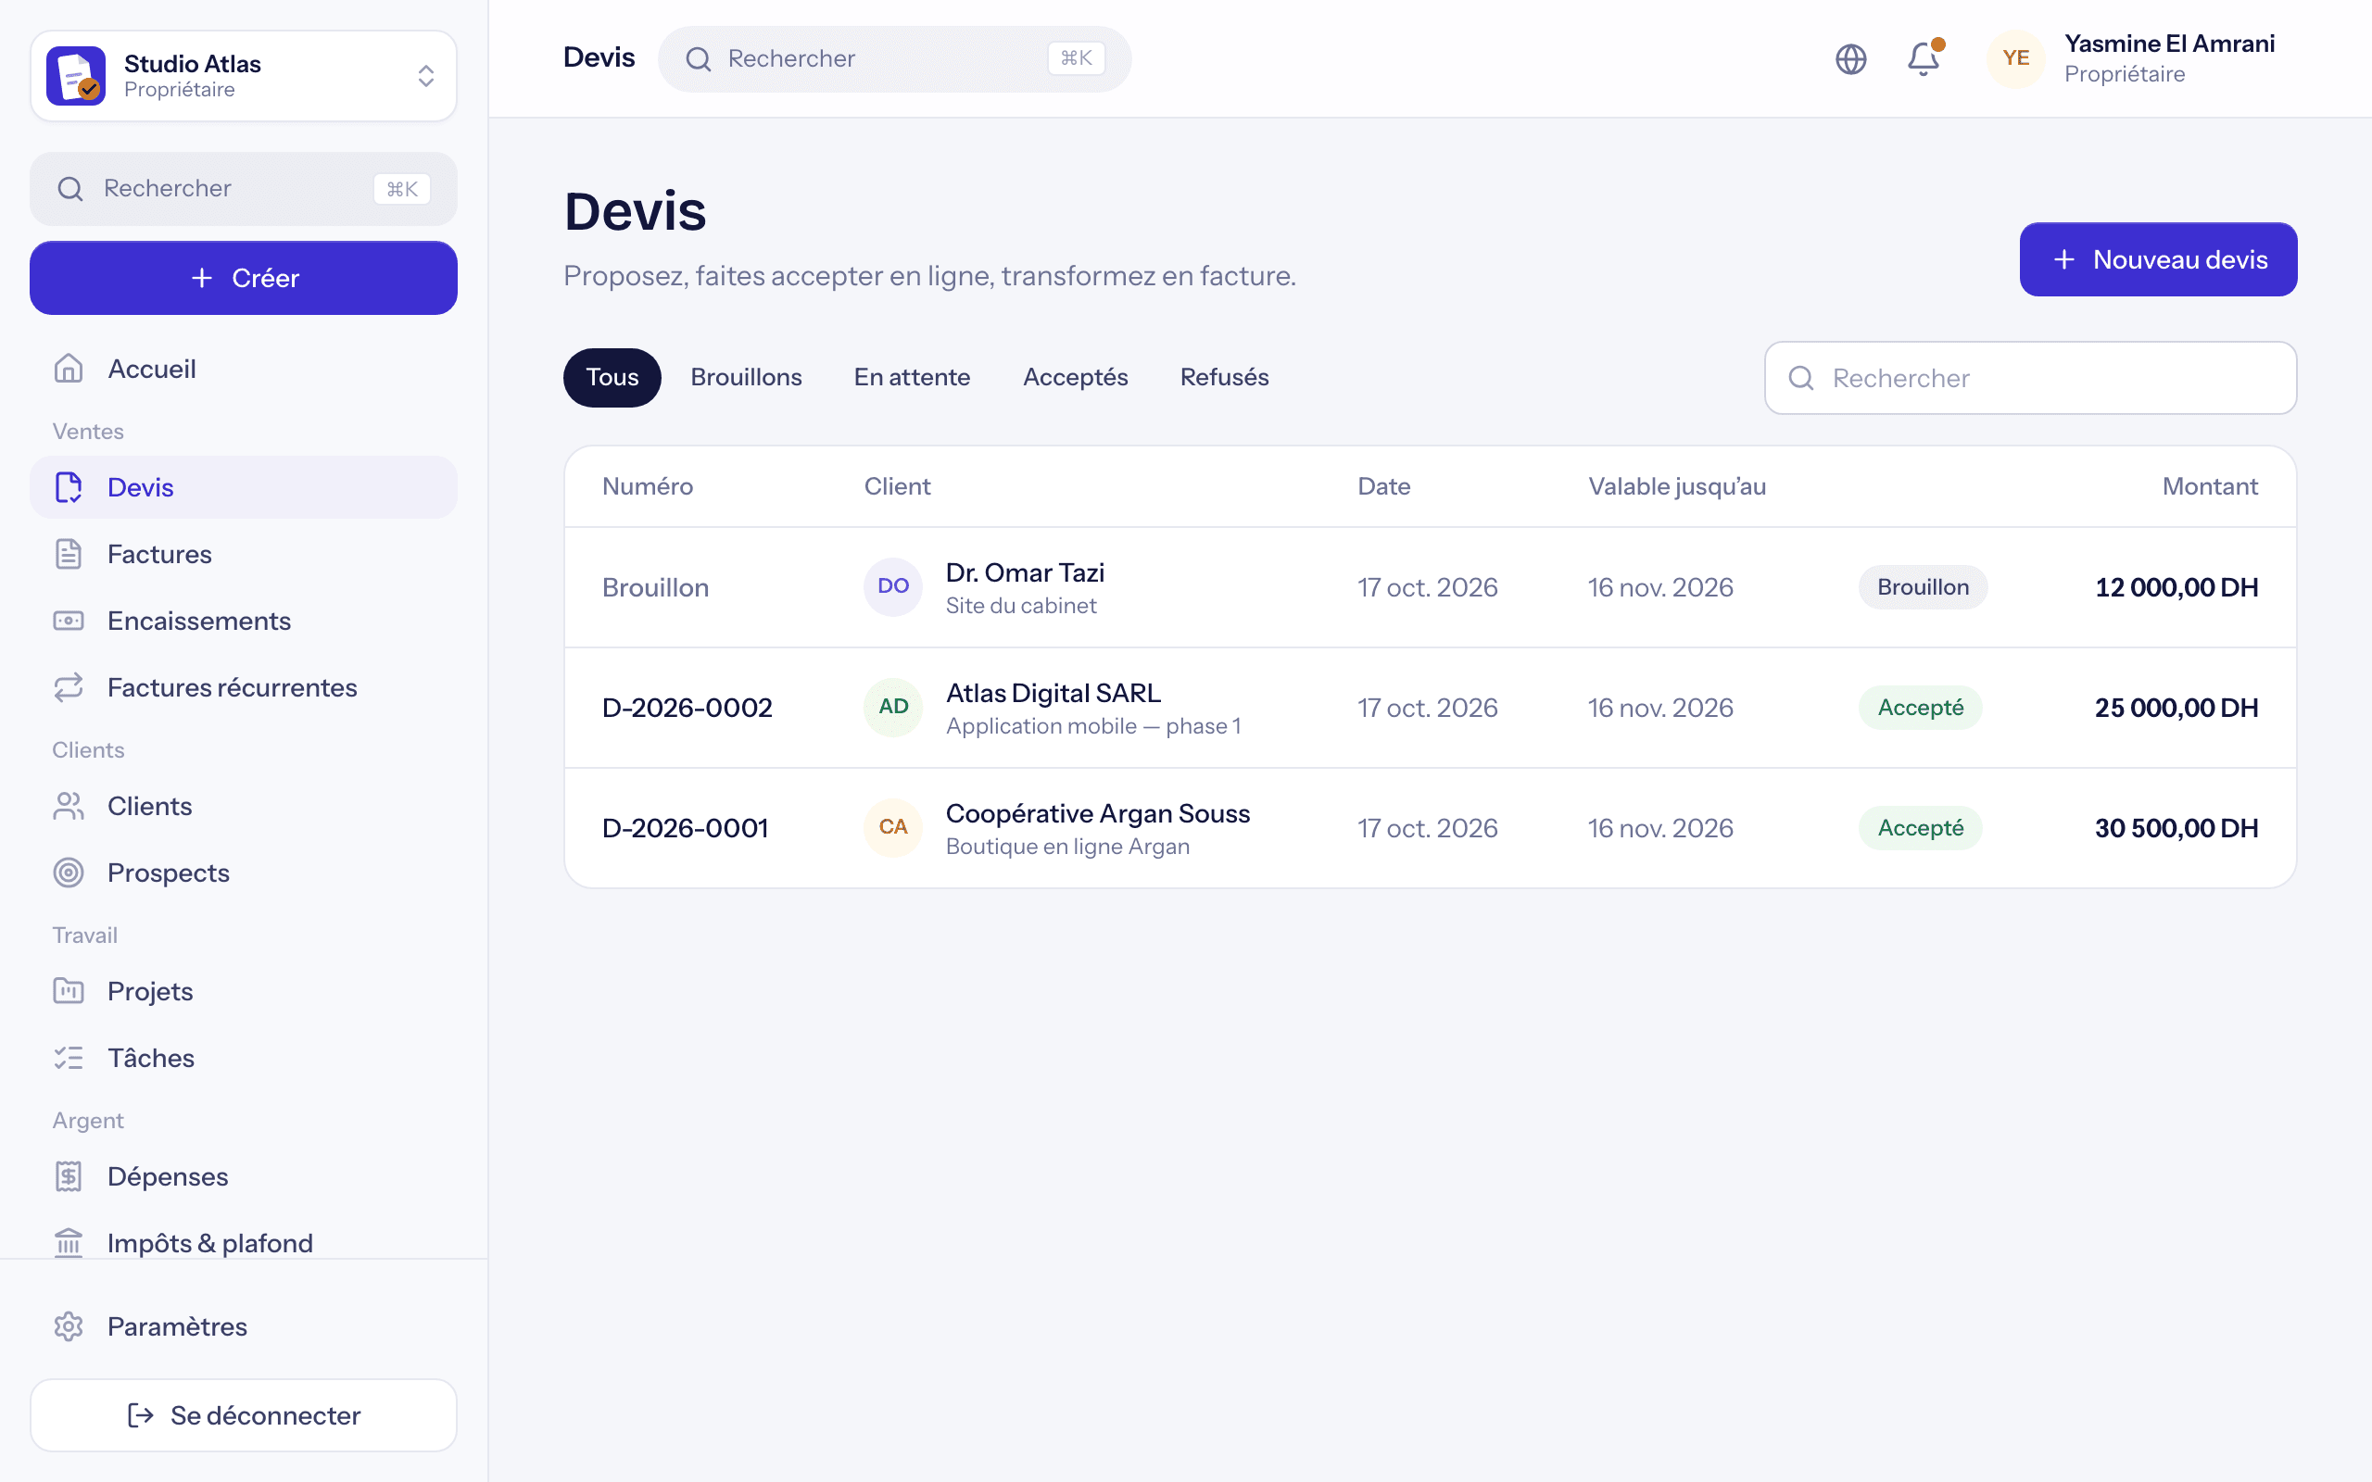2372x1482 pixels.
Task: Click the Accueil home icon
Action: (x=69, y=369)
